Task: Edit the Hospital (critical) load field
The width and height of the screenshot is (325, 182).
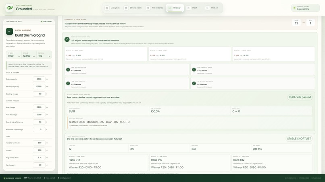Action: pyautogui.click(x=39, y=143)
